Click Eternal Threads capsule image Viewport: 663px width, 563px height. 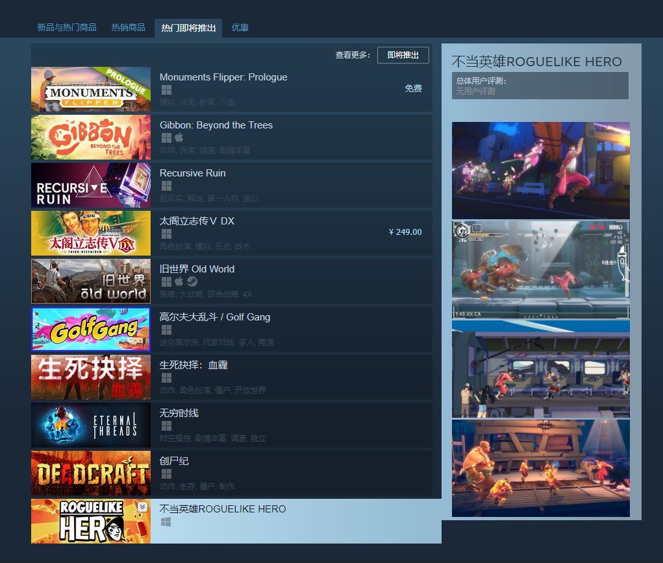tap(91, 425)
